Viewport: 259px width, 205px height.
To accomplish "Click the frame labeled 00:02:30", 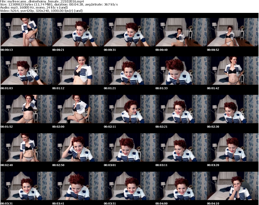I will point(233,109).
